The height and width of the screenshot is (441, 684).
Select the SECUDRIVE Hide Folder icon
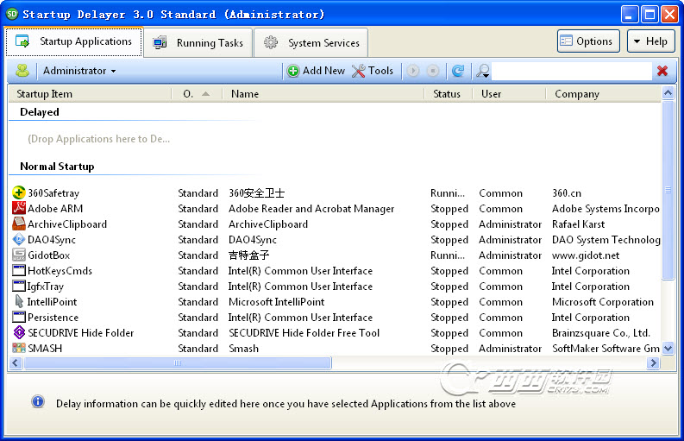[x=19, y=333]
